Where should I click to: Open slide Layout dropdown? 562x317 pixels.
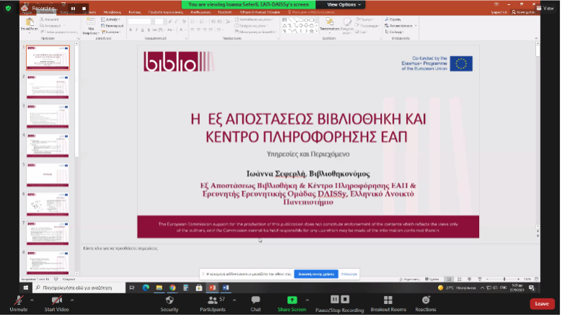[111, 19]
